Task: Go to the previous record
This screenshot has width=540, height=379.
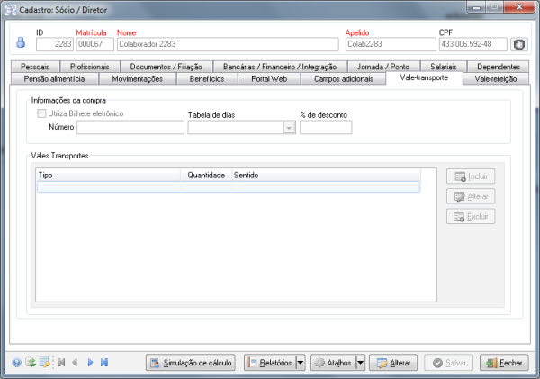Action: coord(75,363)
